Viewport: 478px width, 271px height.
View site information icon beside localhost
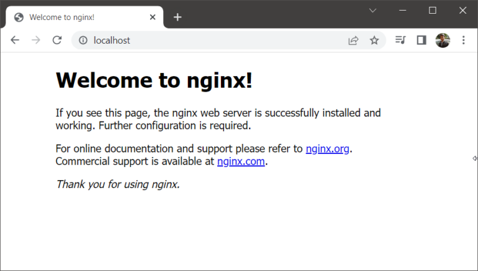83,40
